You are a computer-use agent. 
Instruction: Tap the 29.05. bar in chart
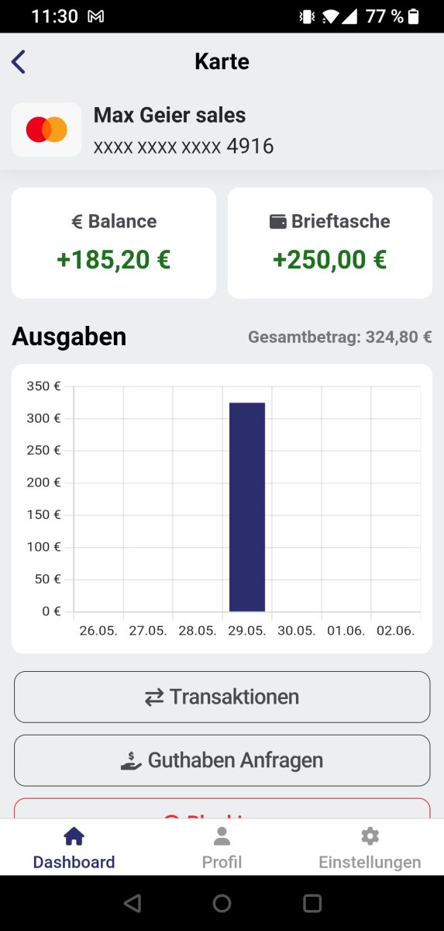click(247, 507)
